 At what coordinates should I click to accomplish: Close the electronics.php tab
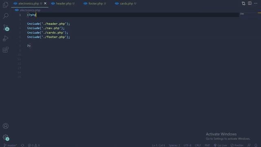45,3
